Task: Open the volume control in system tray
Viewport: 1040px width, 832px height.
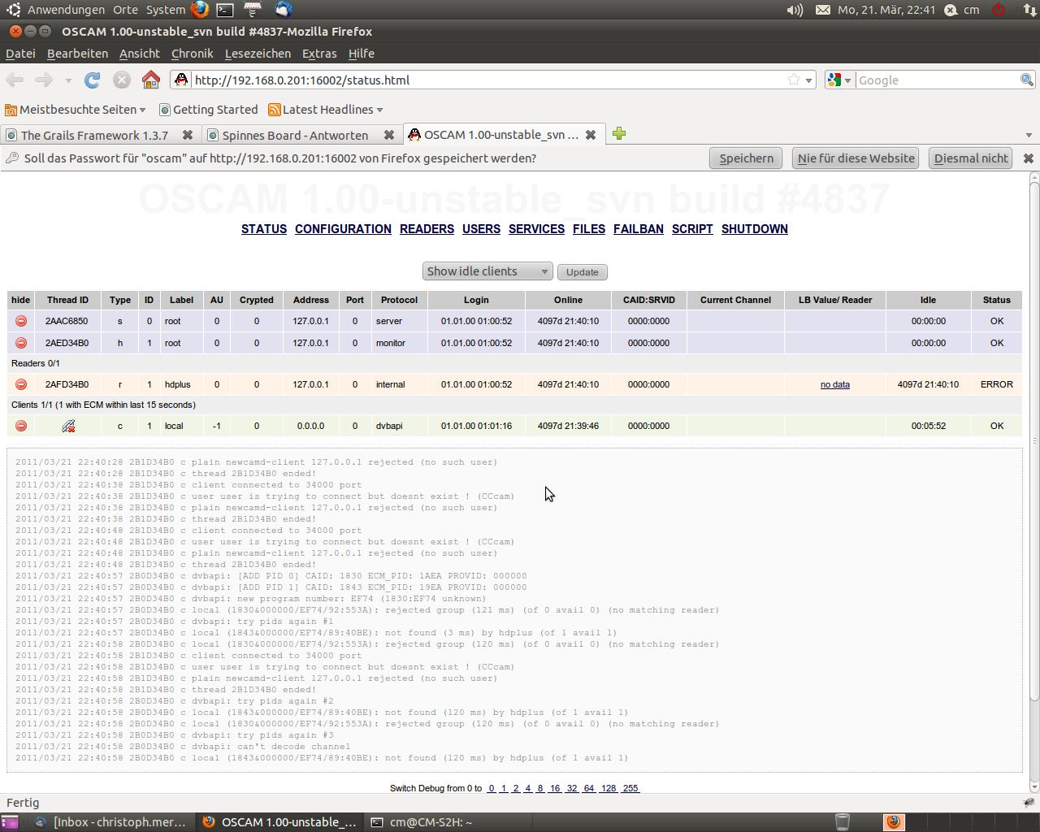Action: (795, 10)
